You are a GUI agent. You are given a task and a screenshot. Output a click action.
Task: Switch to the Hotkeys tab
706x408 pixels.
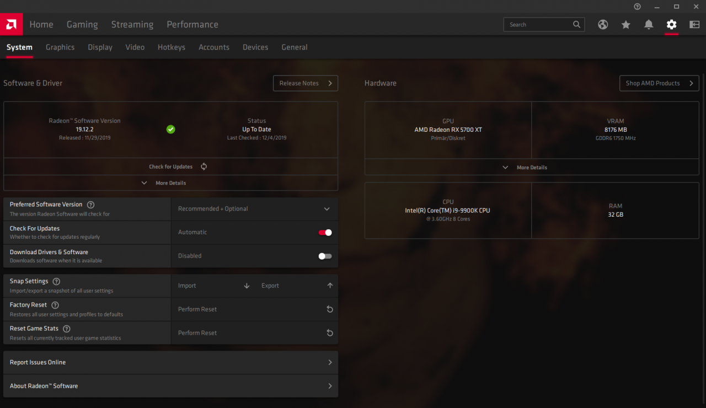(x=172, y=47)
